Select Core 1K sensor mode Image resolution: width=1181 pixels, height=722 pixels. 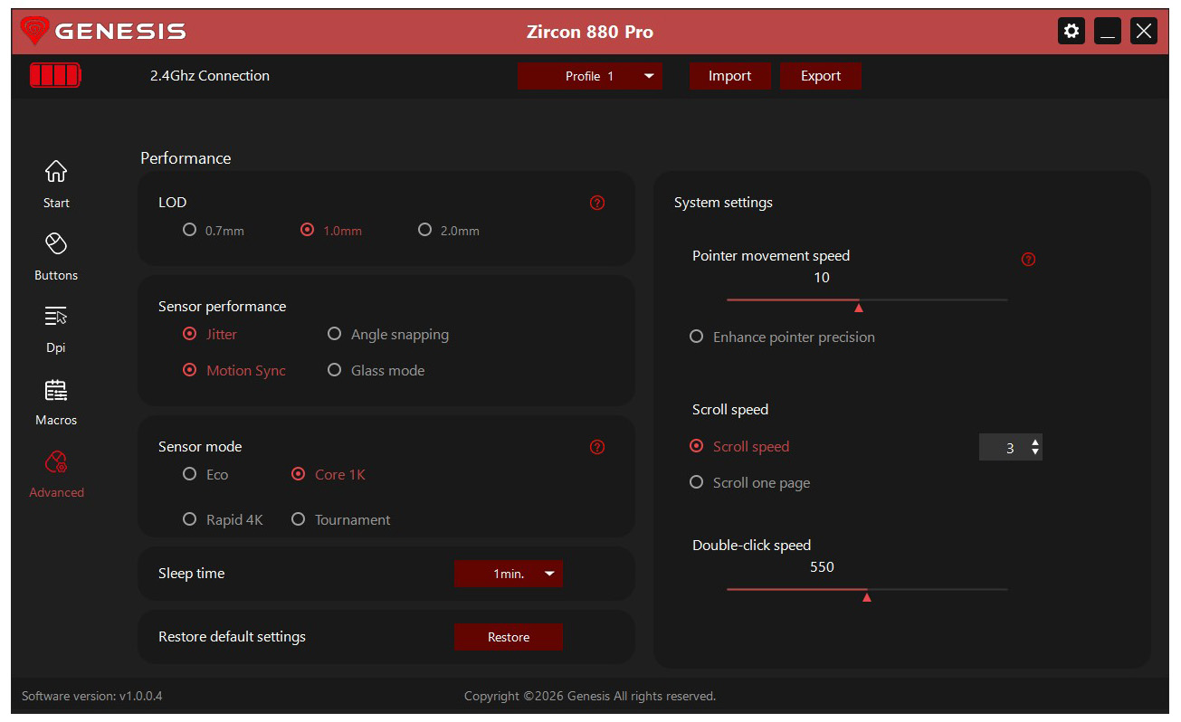click(x=329, y=475)
